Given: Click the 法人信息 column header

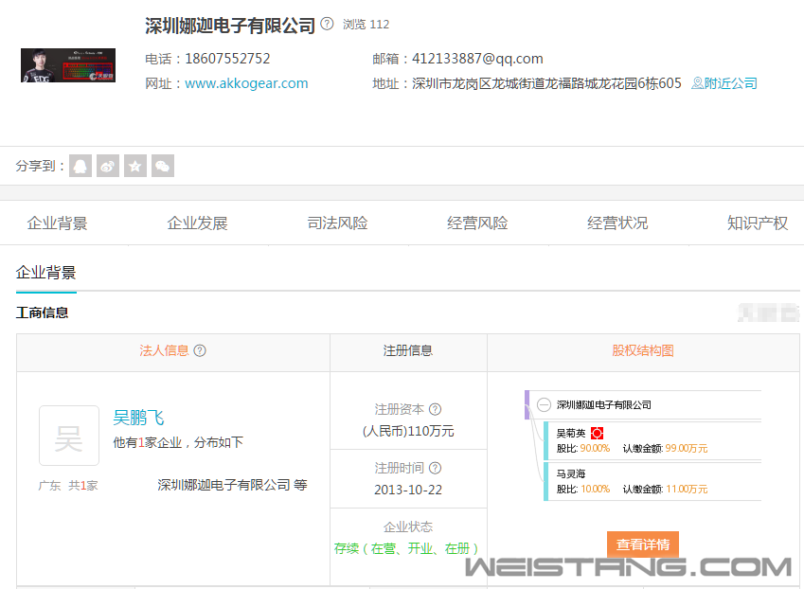Looking at the screenshot, I should click(x=164, y=350).
